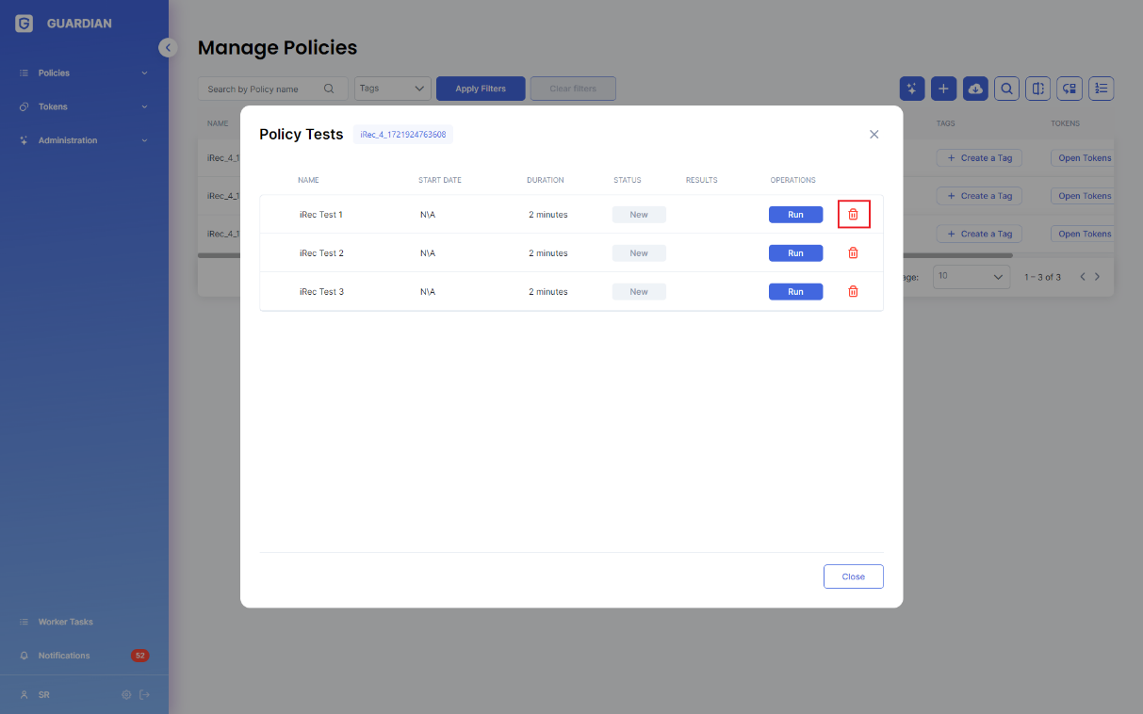The image size is (1143, 714).
Task: Open the Tags dropdown filter
Action: pos(393,89)
